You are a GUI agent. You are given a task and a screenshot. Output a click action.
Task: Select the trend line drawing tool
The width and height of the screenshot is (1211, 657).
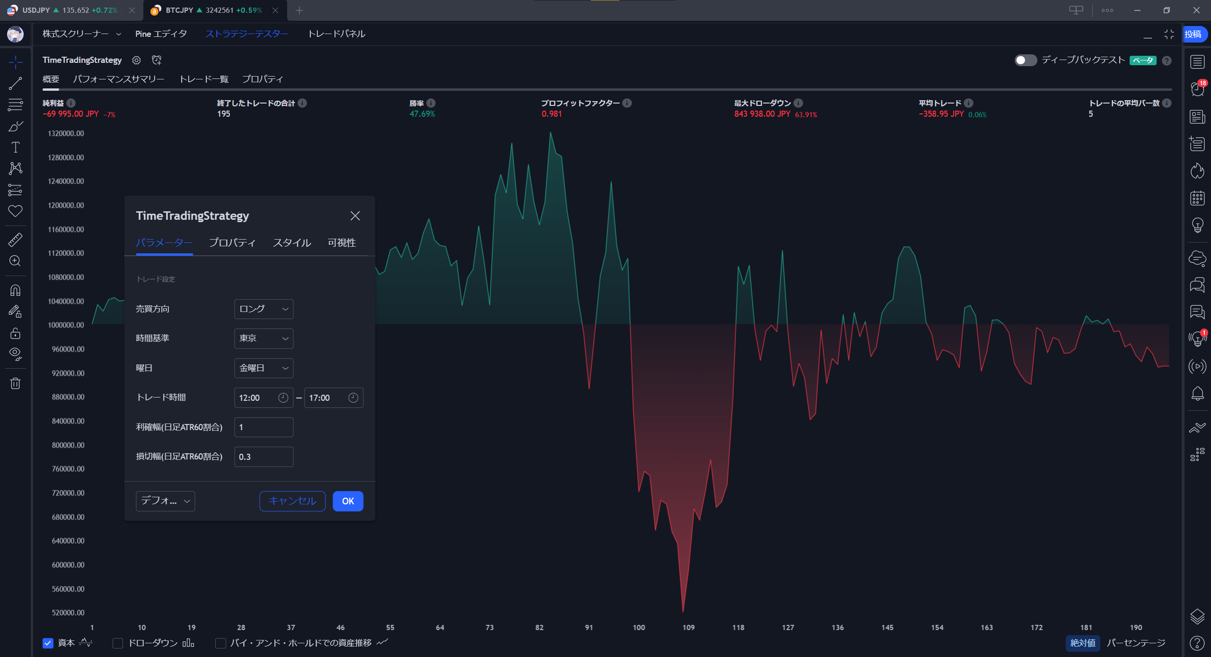15,84
